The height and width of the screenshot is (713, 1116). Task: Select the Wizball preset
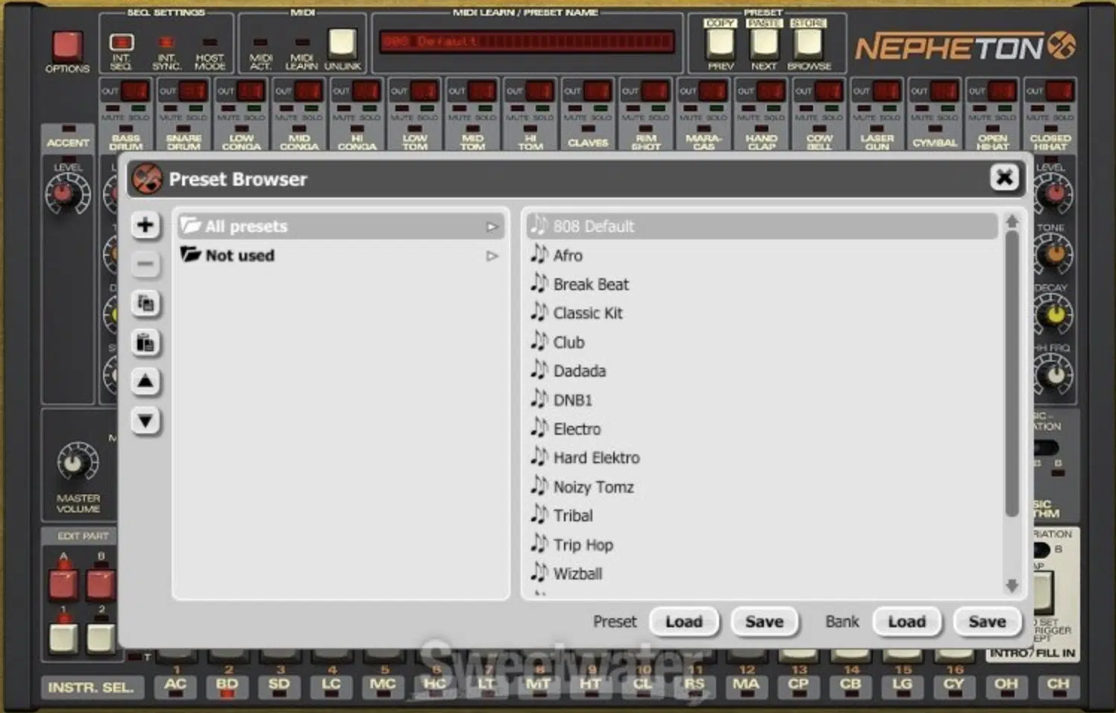click(x=762, y=574)
